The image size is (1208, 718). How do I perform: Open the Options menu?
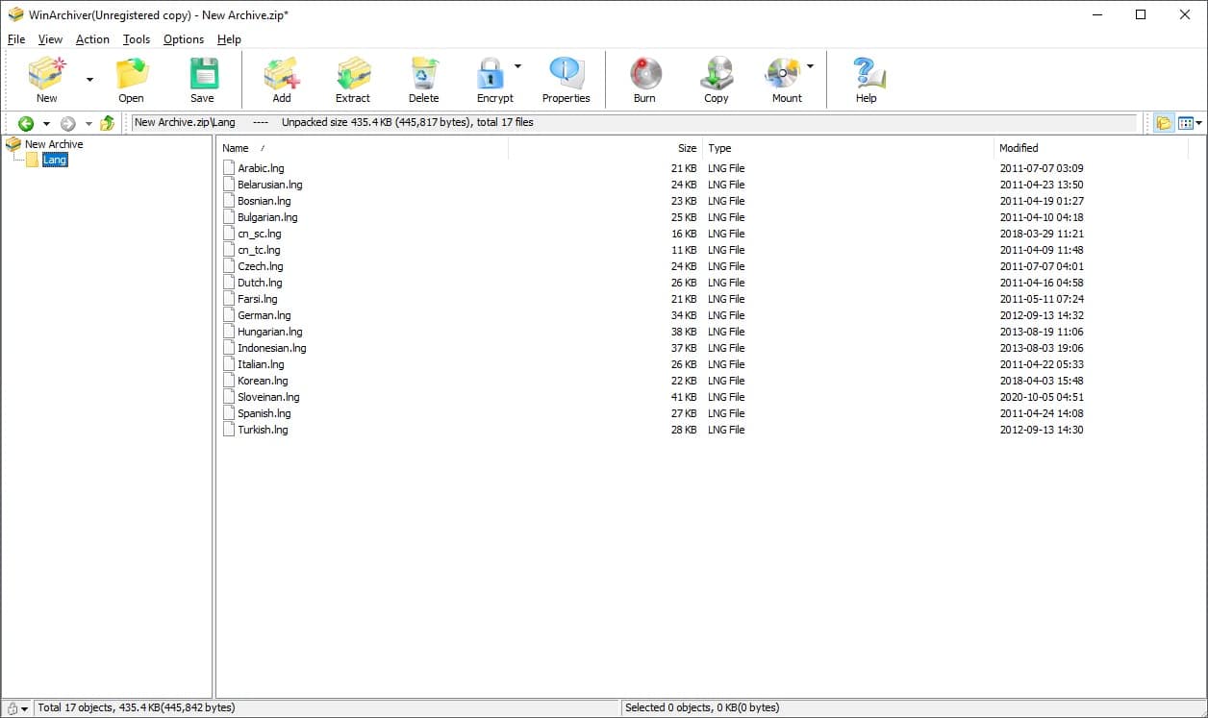click(184, 39)
